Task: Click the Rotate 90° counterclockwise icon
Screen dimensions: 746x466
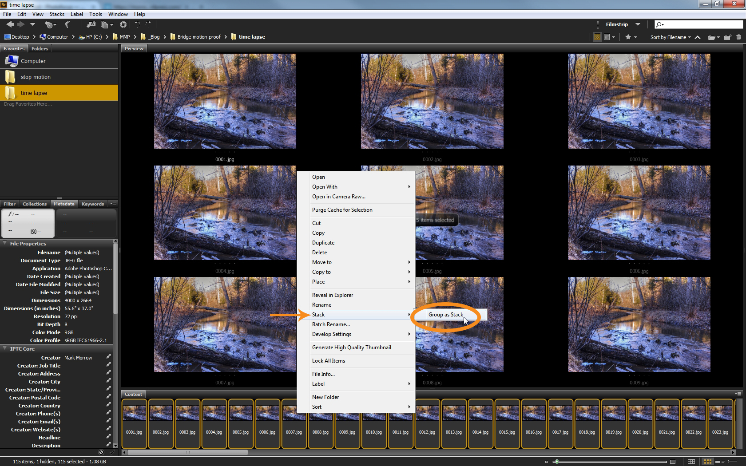Action: click(137, 25)
